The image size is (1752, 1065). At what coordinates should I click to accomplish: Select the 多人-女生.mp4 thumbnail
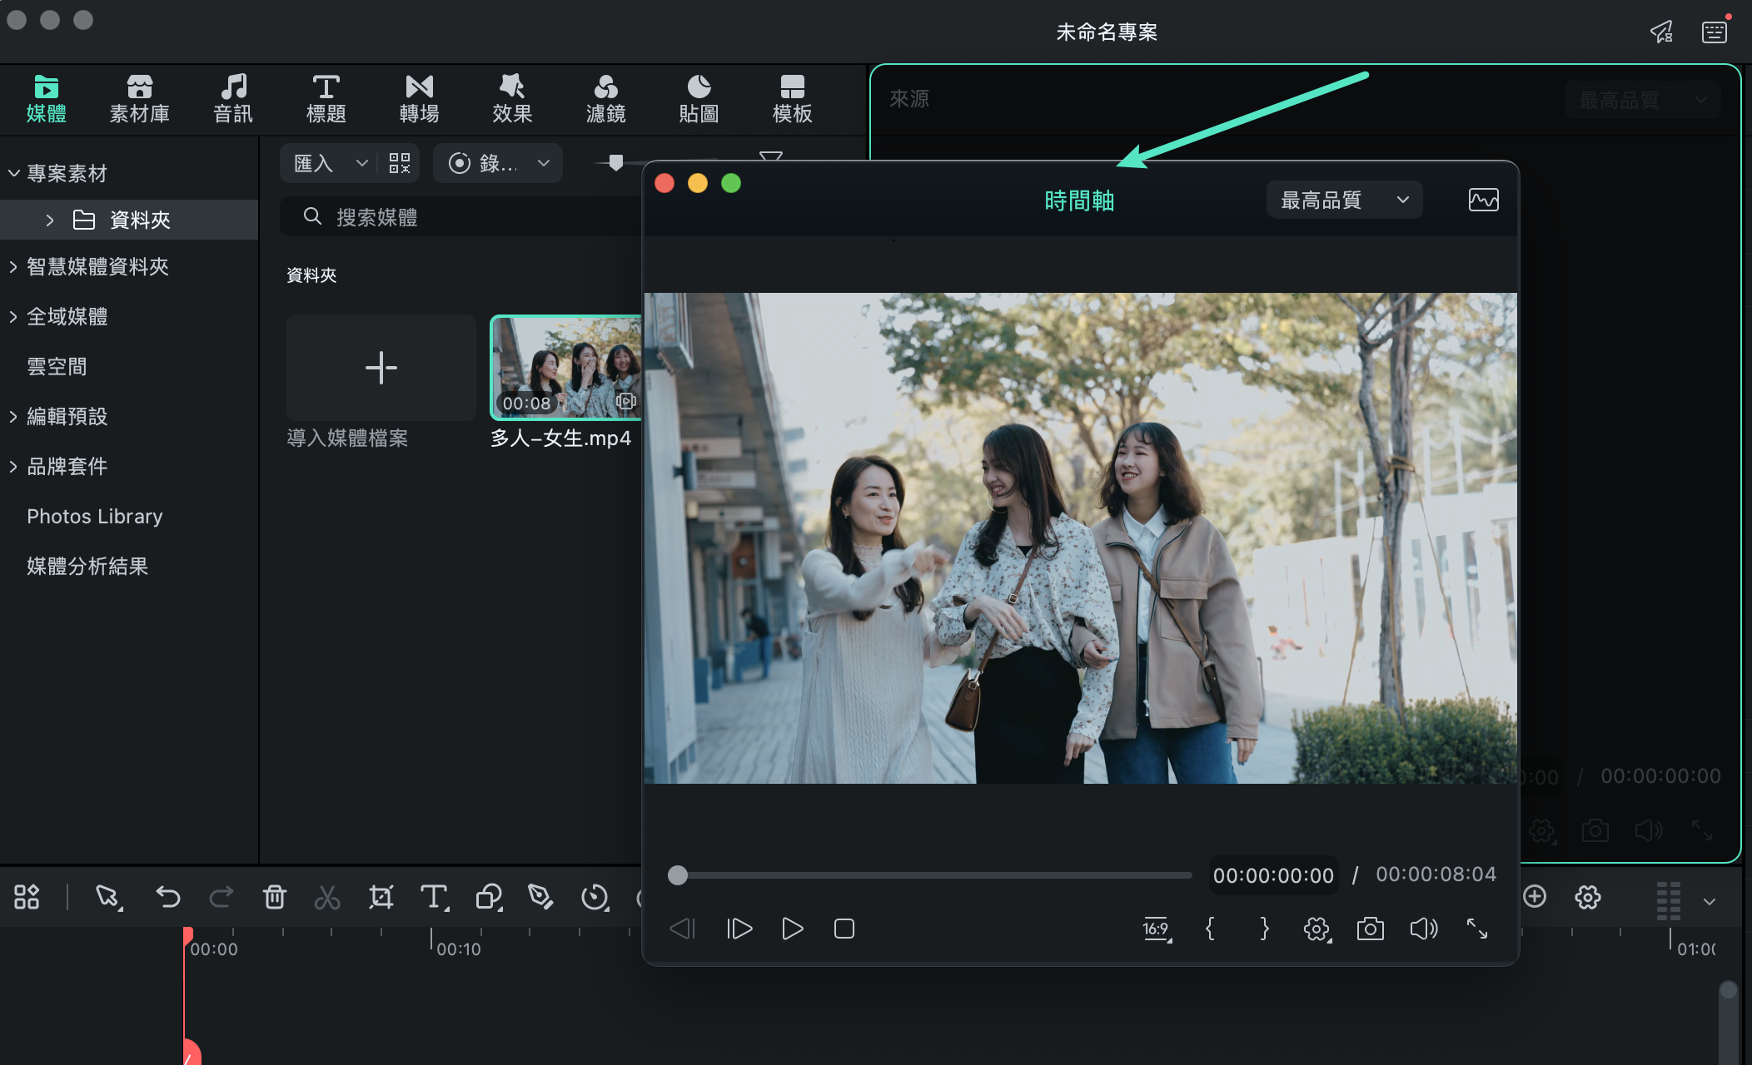(x=567, y=368)
